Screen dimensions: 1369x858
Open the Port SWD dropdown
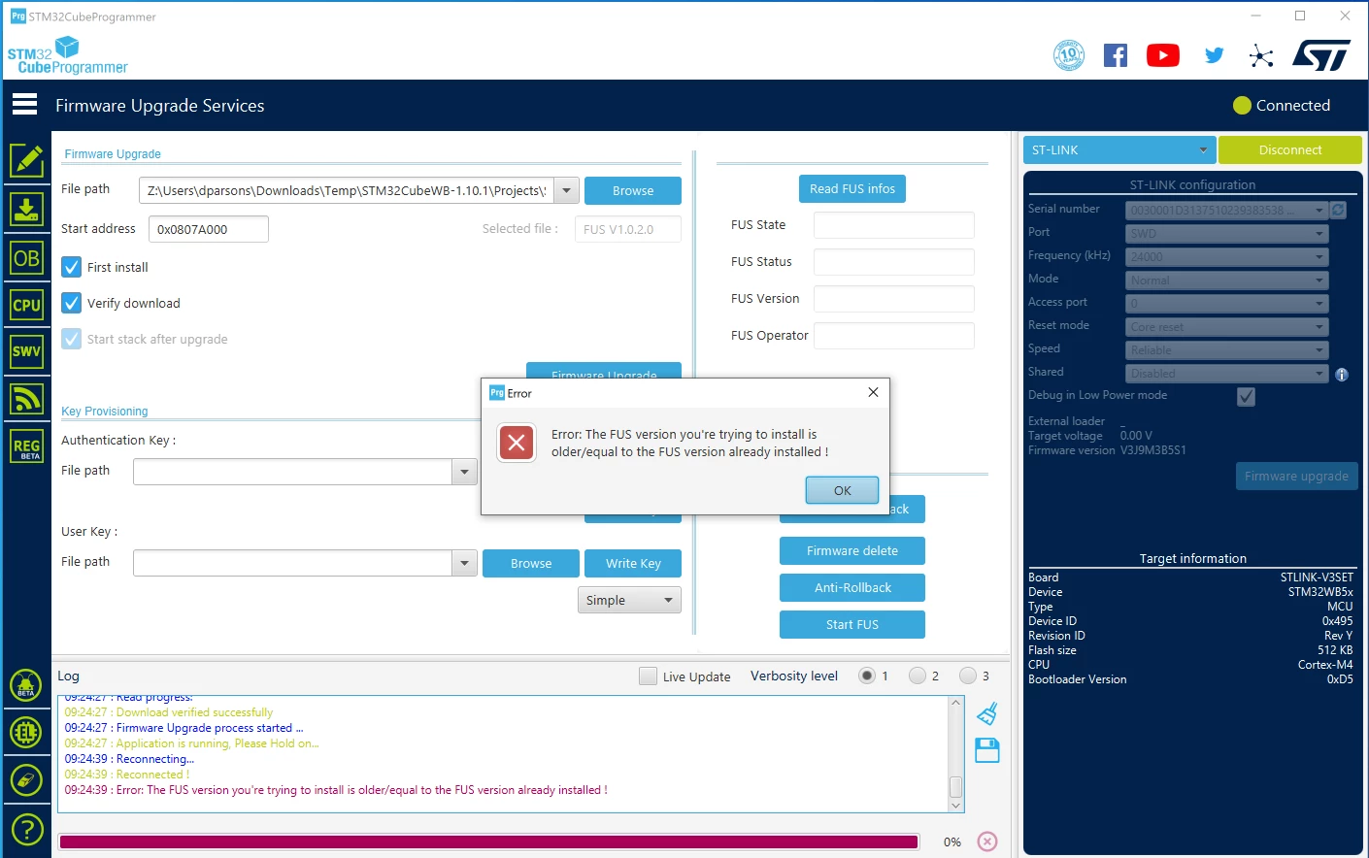(1226, 233)
